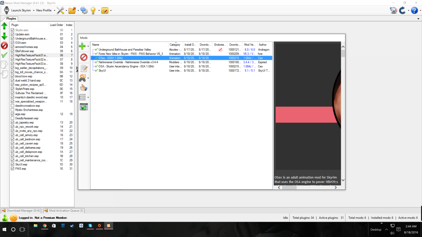
Task: Open the Category view dropdown arrow
Action: [88, 97]
